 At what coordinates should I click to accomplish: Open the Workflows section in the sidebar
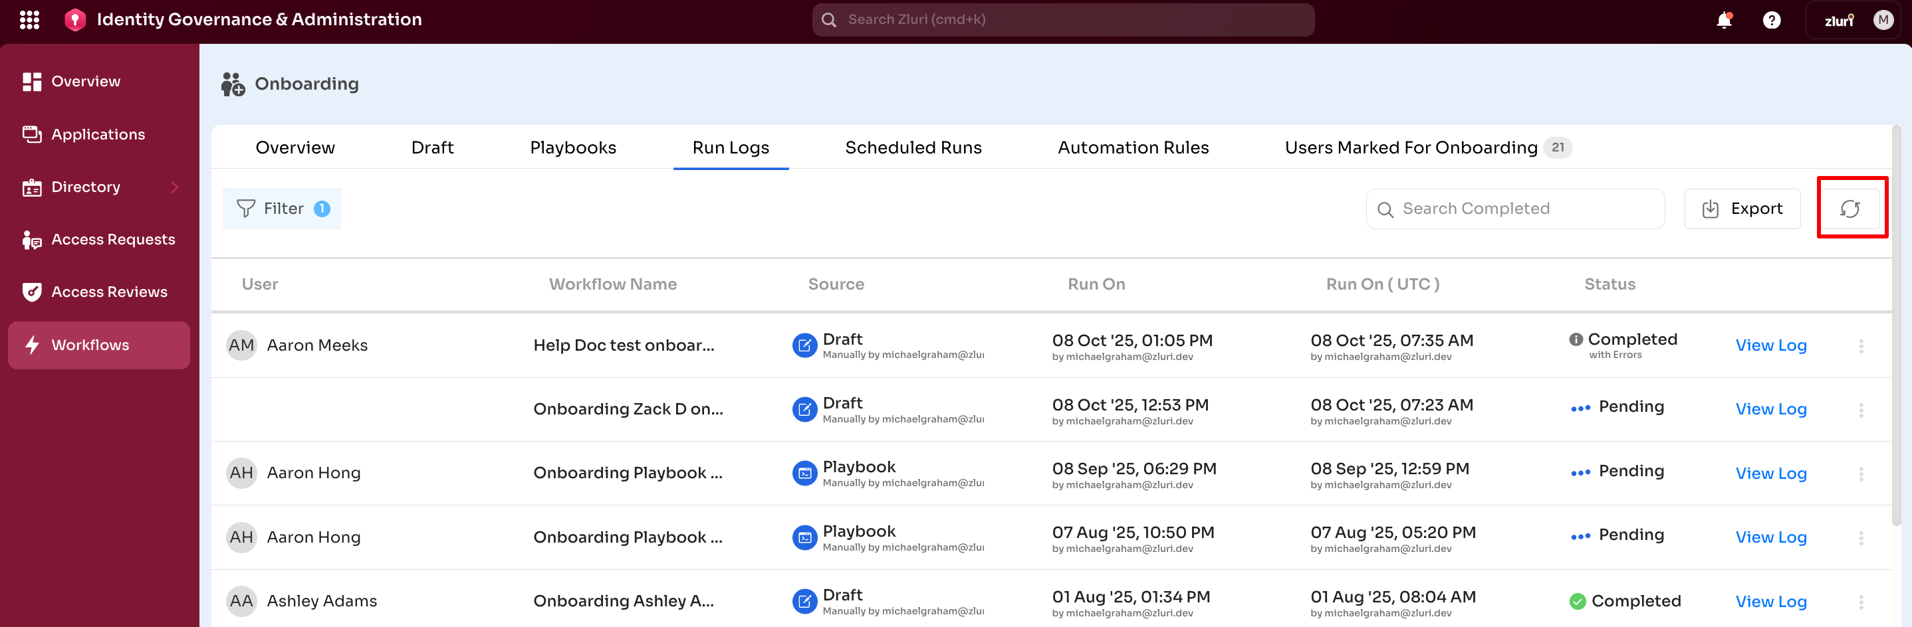click(x=89, y=345)
